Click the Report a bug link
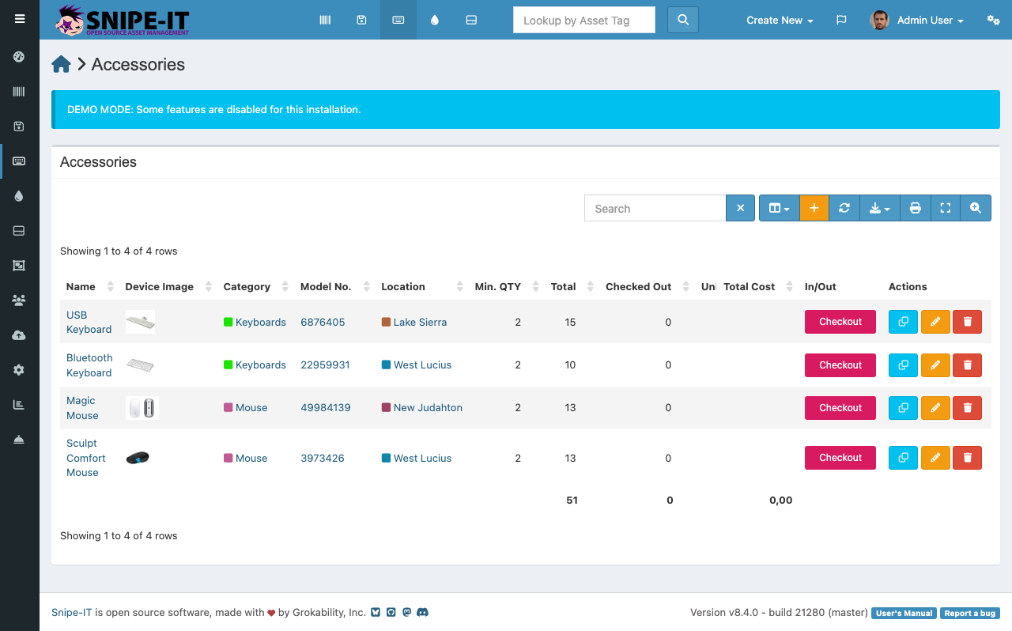The width and height of the screenshot is (1012, 631). [x=970, y=613]
